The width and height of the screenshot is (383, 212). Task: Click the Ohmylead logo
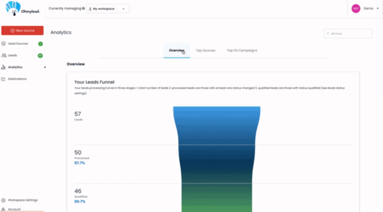[x=22, y=9]
